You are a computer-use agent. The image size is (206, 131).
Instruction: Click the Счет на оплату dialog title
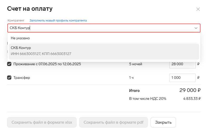point(30,9)
